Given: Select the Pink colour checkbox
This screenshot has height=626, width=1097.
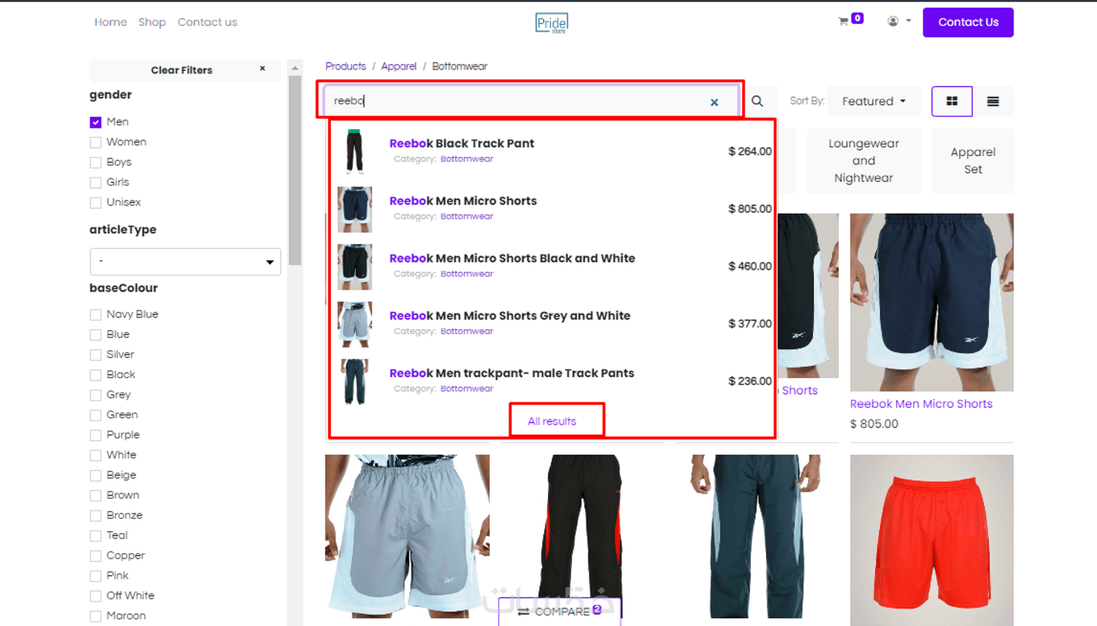Looking at the screenshot, I should 96,576.
